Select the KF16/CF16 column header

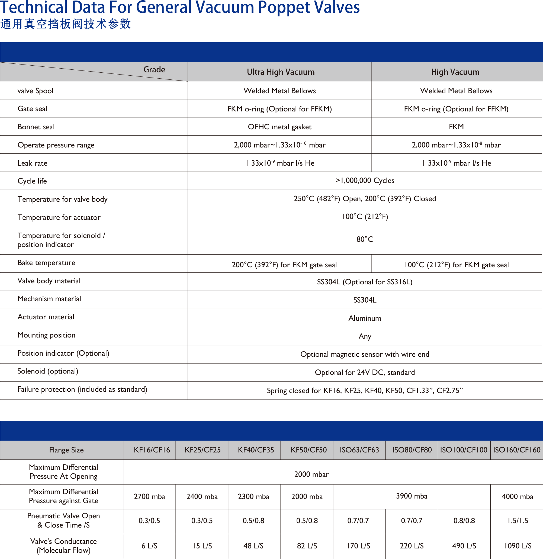(152, 450)
